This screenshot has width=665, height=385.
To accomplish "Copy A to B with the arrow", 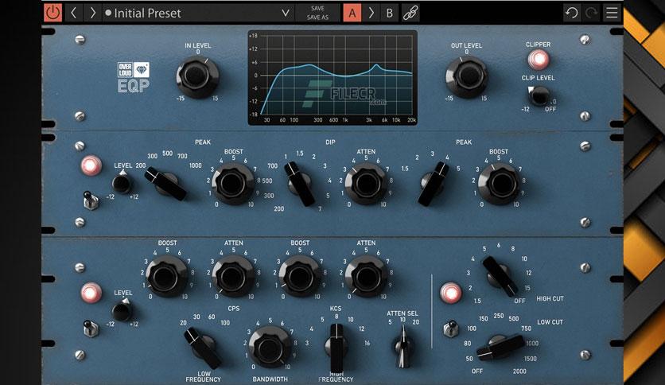I will click(x=371, y=13).
